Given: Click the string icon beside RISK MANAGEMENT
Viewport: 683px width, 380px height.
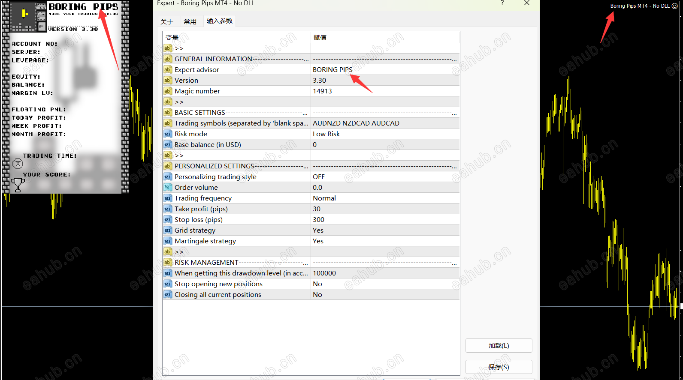Looking at the screenshot, I should (168, 263).
